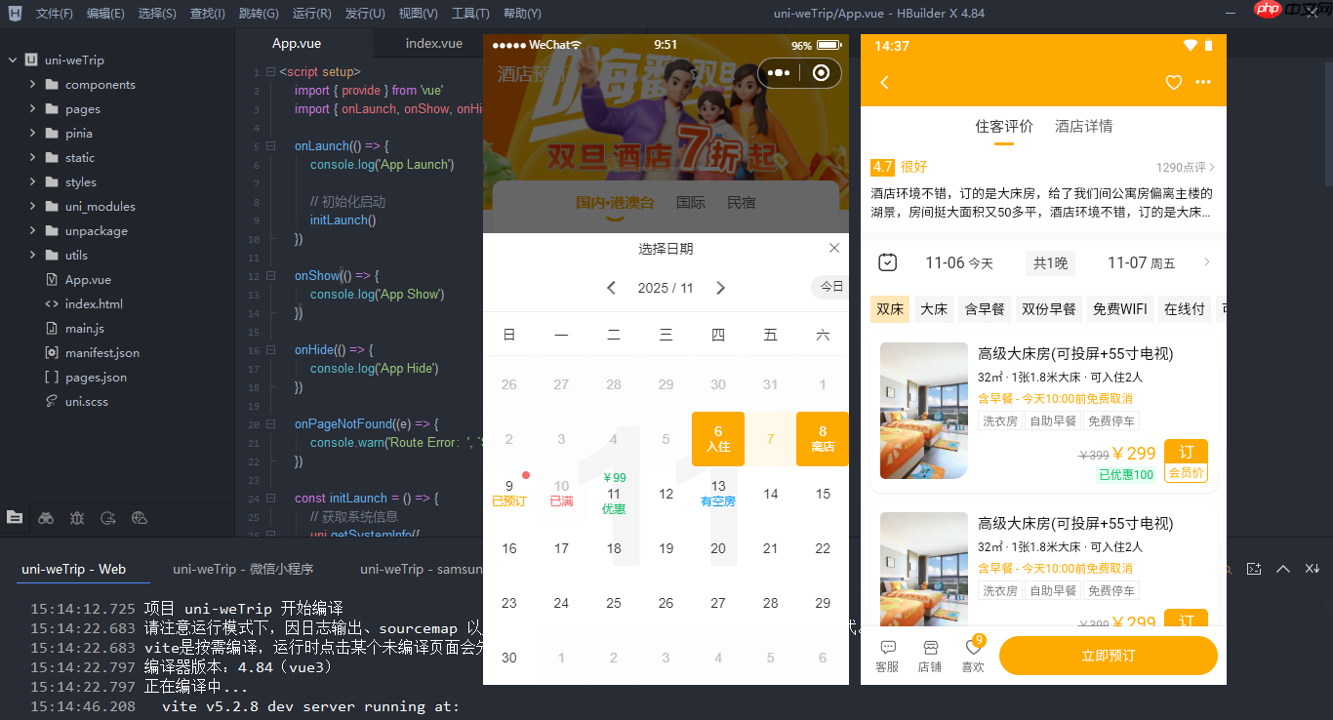Click the 立即预订 booking button
Image resolution: width=1333 pixels, height=720 pixels.
click(x=1108, y=656)
